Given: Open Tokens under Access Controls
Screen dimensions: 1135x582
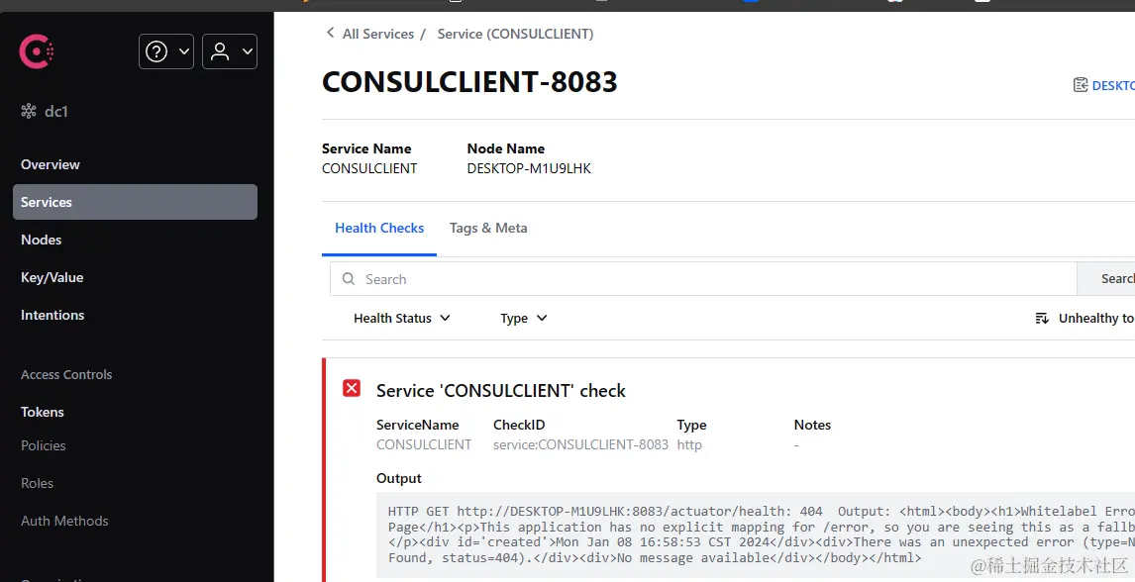Looking at the screenshot, I should [42, 412].
